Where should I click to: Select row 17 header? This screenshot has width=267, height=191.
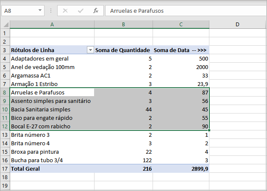pos(5,169)
